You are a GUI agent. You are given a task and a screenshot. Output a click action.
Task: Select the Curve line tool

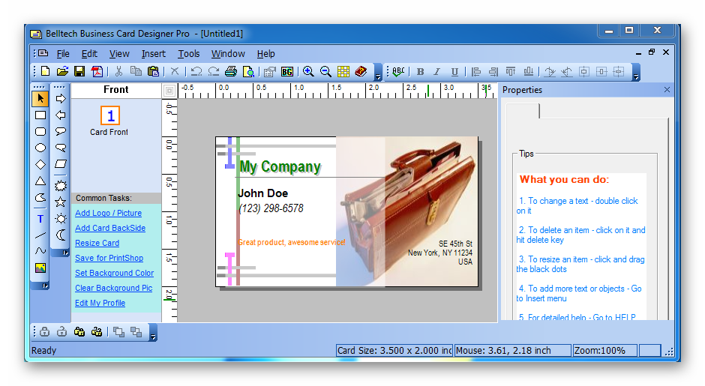[40, 251]
